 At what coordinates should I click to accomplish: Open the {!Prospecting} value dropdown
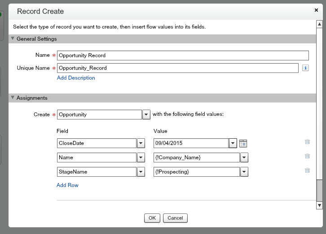point(244,172)
